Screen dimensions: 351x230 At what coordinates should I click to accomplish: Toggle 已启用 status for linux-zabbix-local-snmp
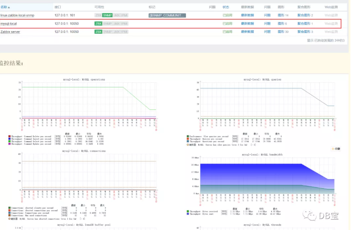point(227,15)
